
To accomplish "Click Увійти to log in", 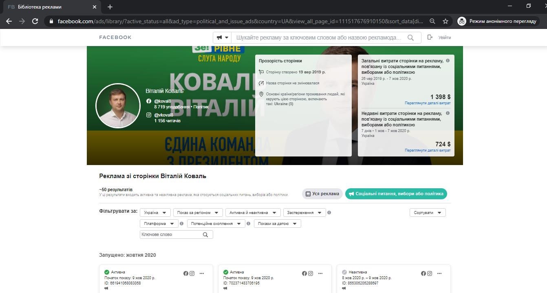I will click(445, 37).
